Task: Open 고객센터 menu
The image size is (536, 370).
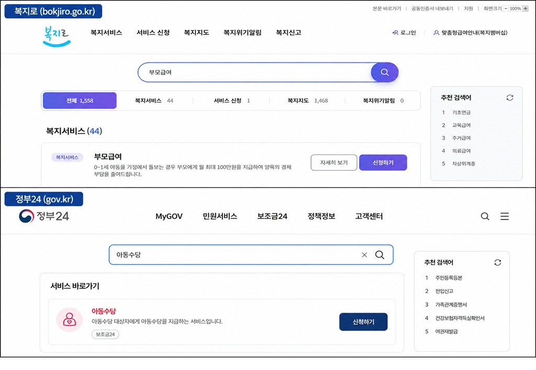Action: pyautogui.click(x=369, y=216)
